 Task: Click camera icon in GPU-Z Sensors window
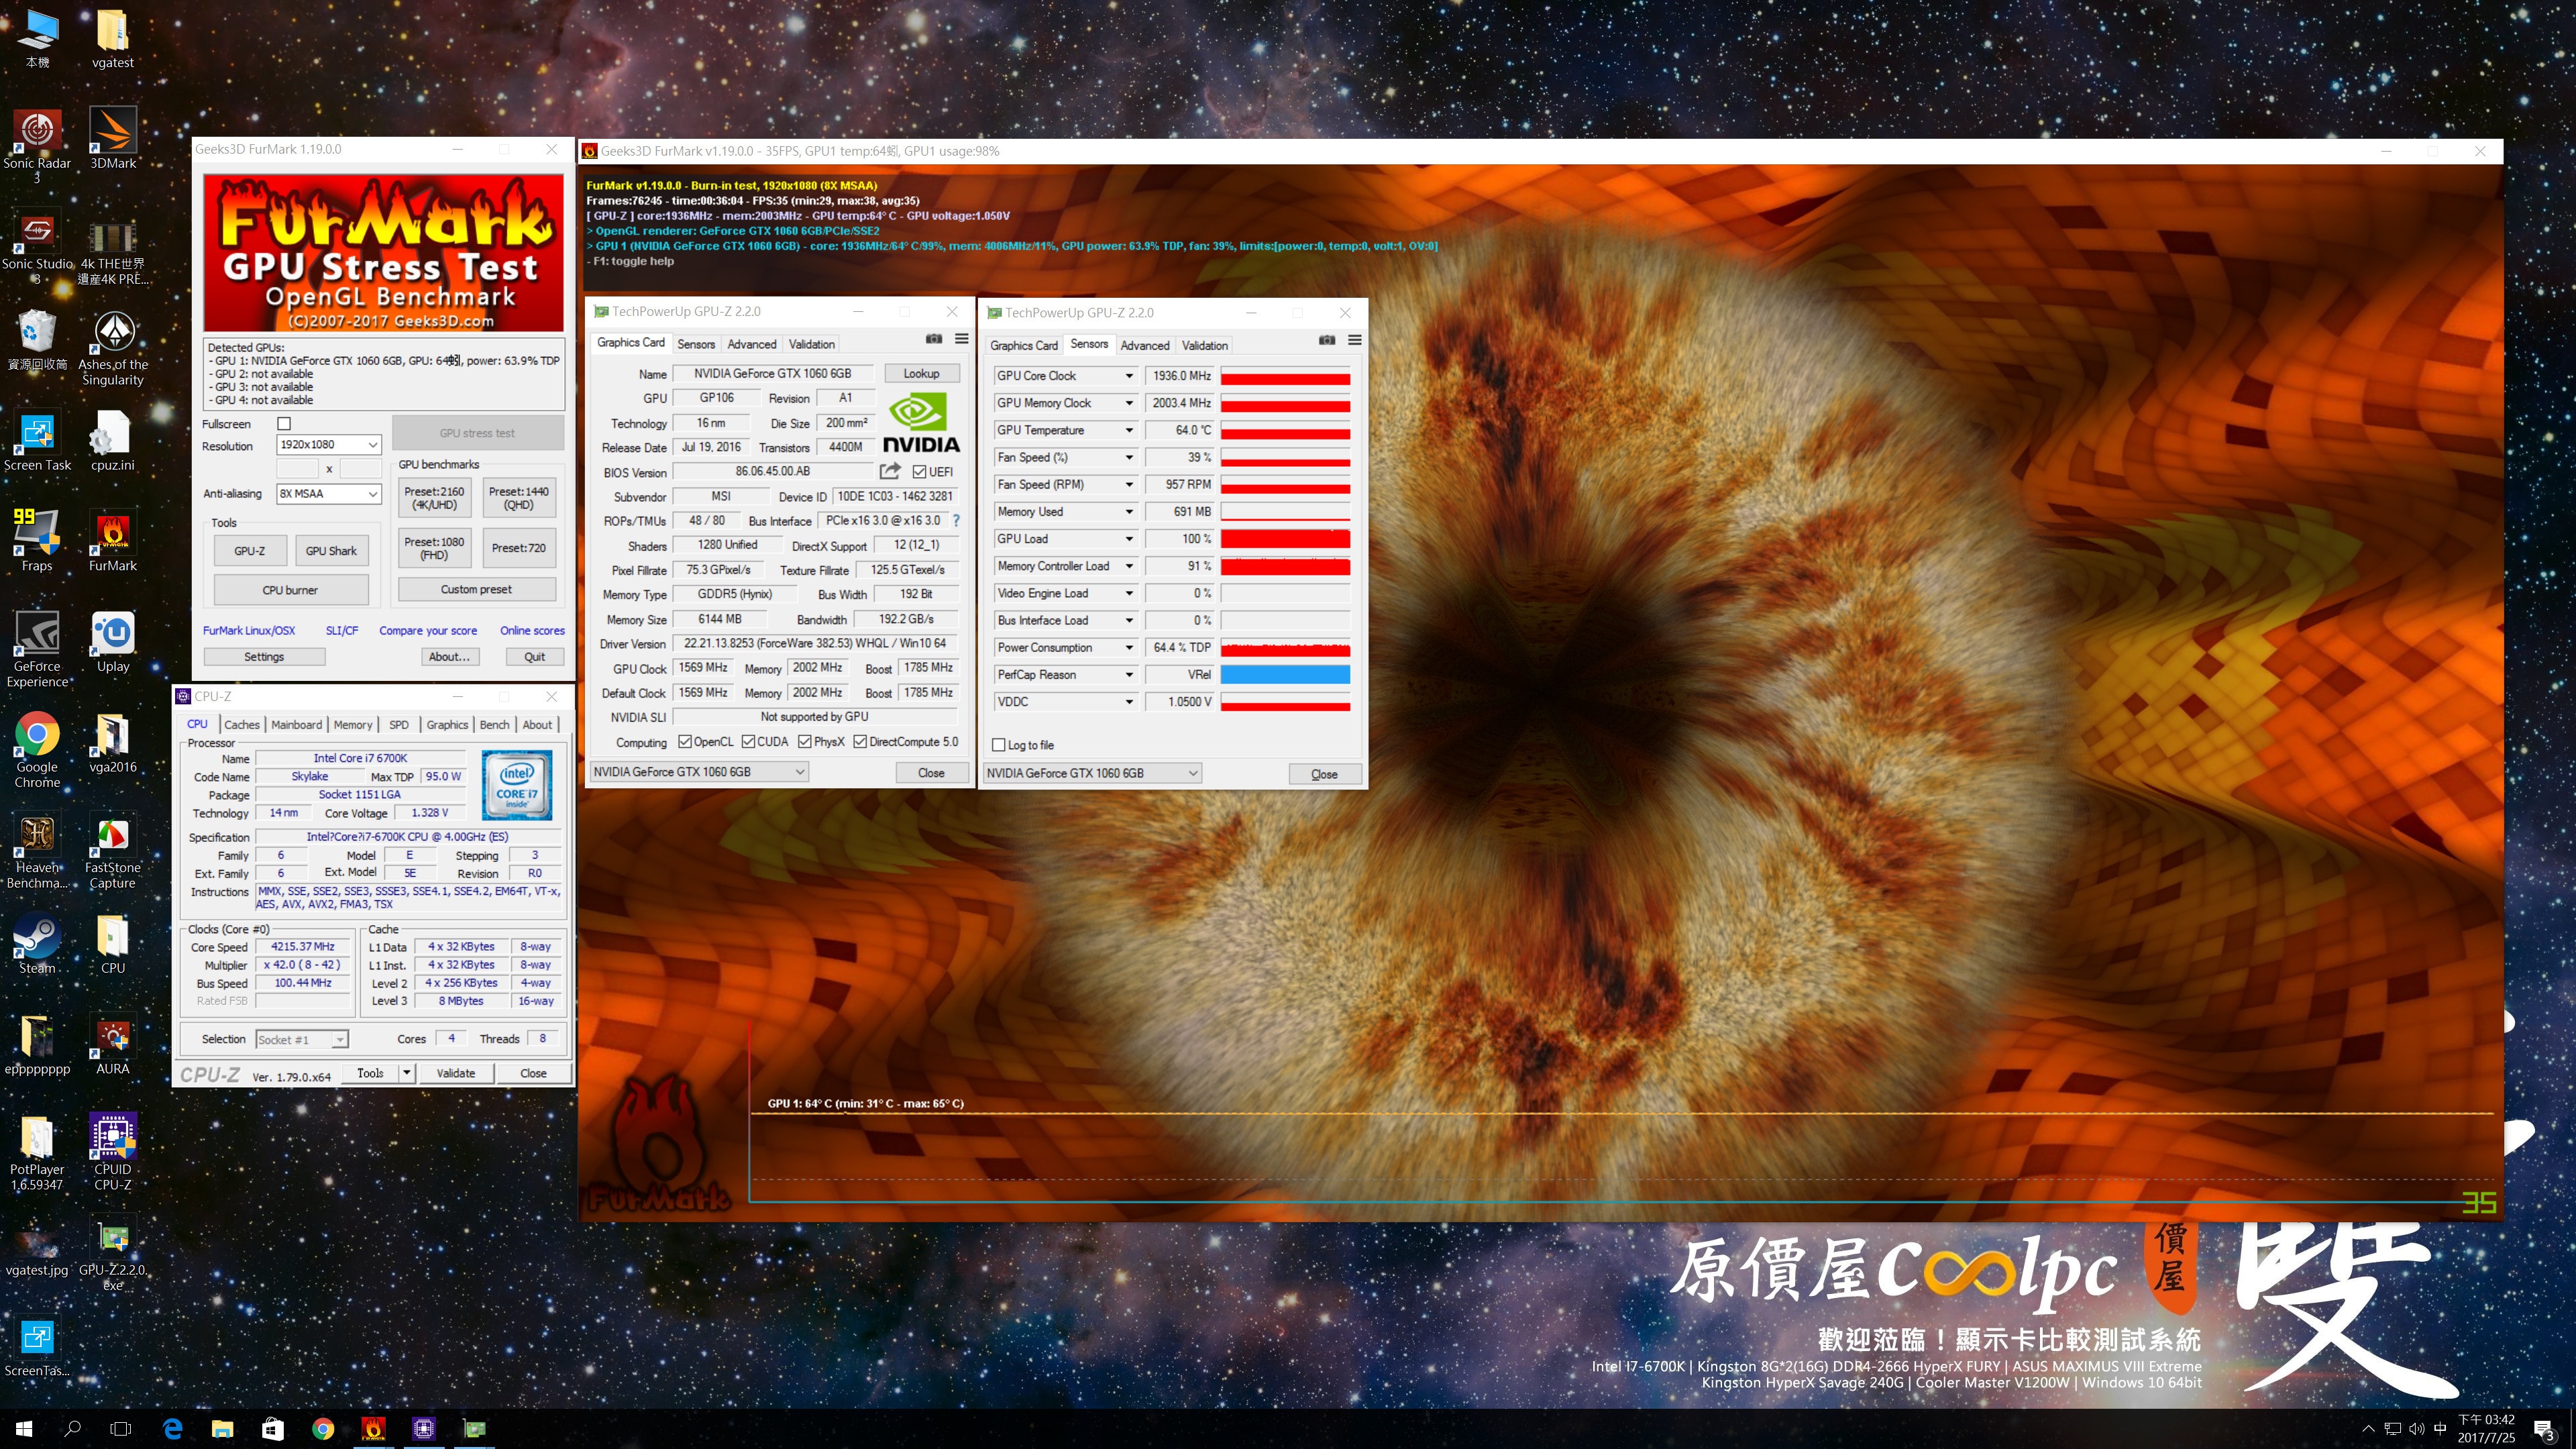[x=1326, y=340]
